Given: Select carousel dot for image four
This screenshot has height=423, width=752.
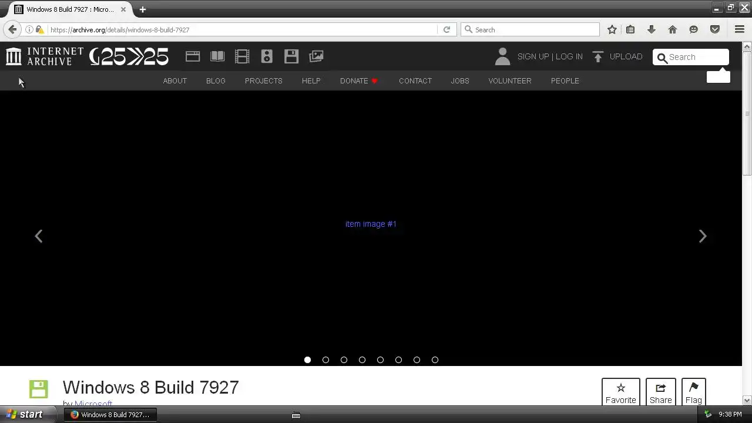Looking at the screenshot, I should pos(362,360).
